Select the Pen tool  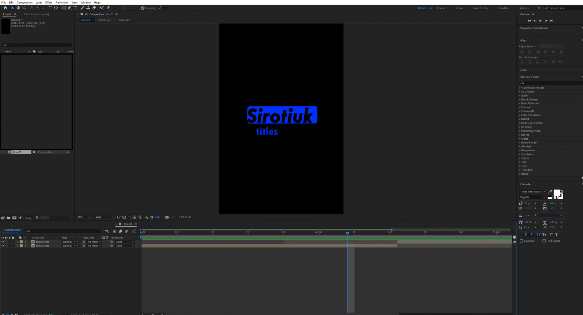[69, 8]
